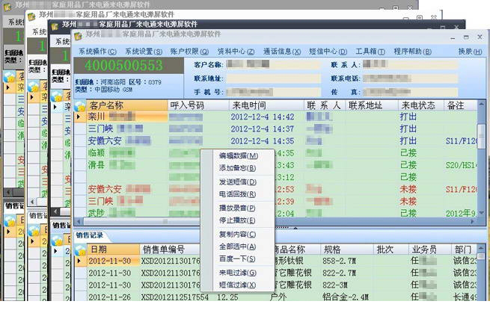Choose 编辑数据(M) in context menu
Viewport: 490px width, 313px height.
tap(239, 155)
